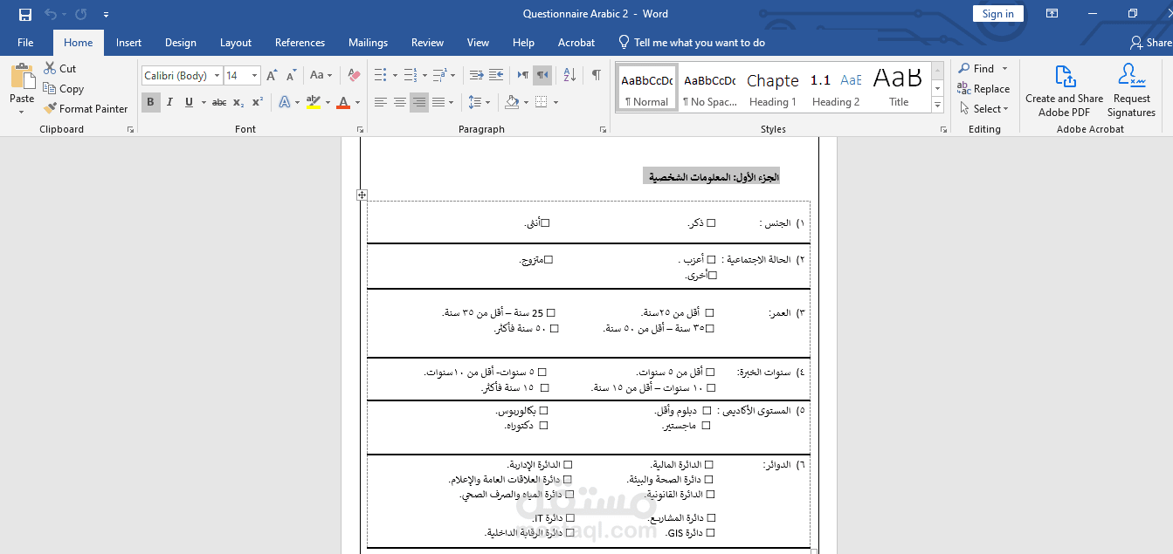Share the document

click(x=1150, y=42)
